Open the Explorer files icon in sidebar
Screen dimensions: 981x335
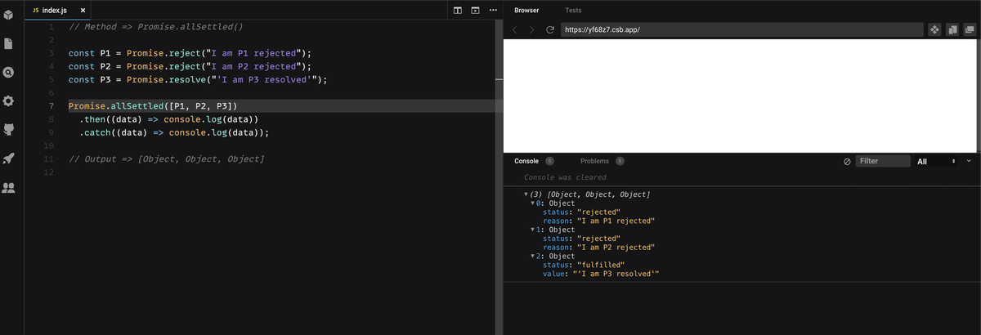coord(9,43)
